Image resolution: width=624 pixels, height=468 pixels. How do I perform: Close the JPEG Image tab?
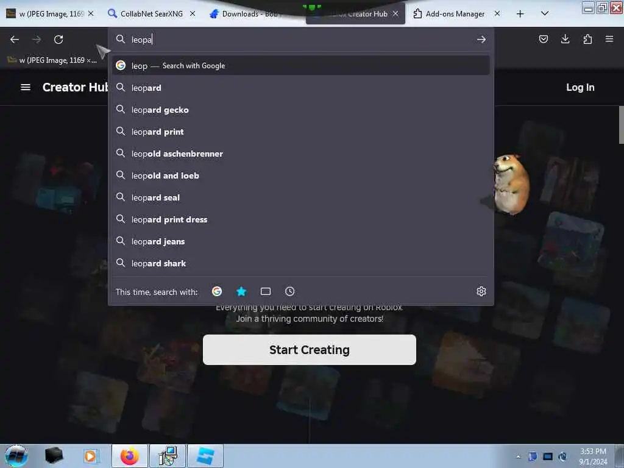(x=91, y=13)
